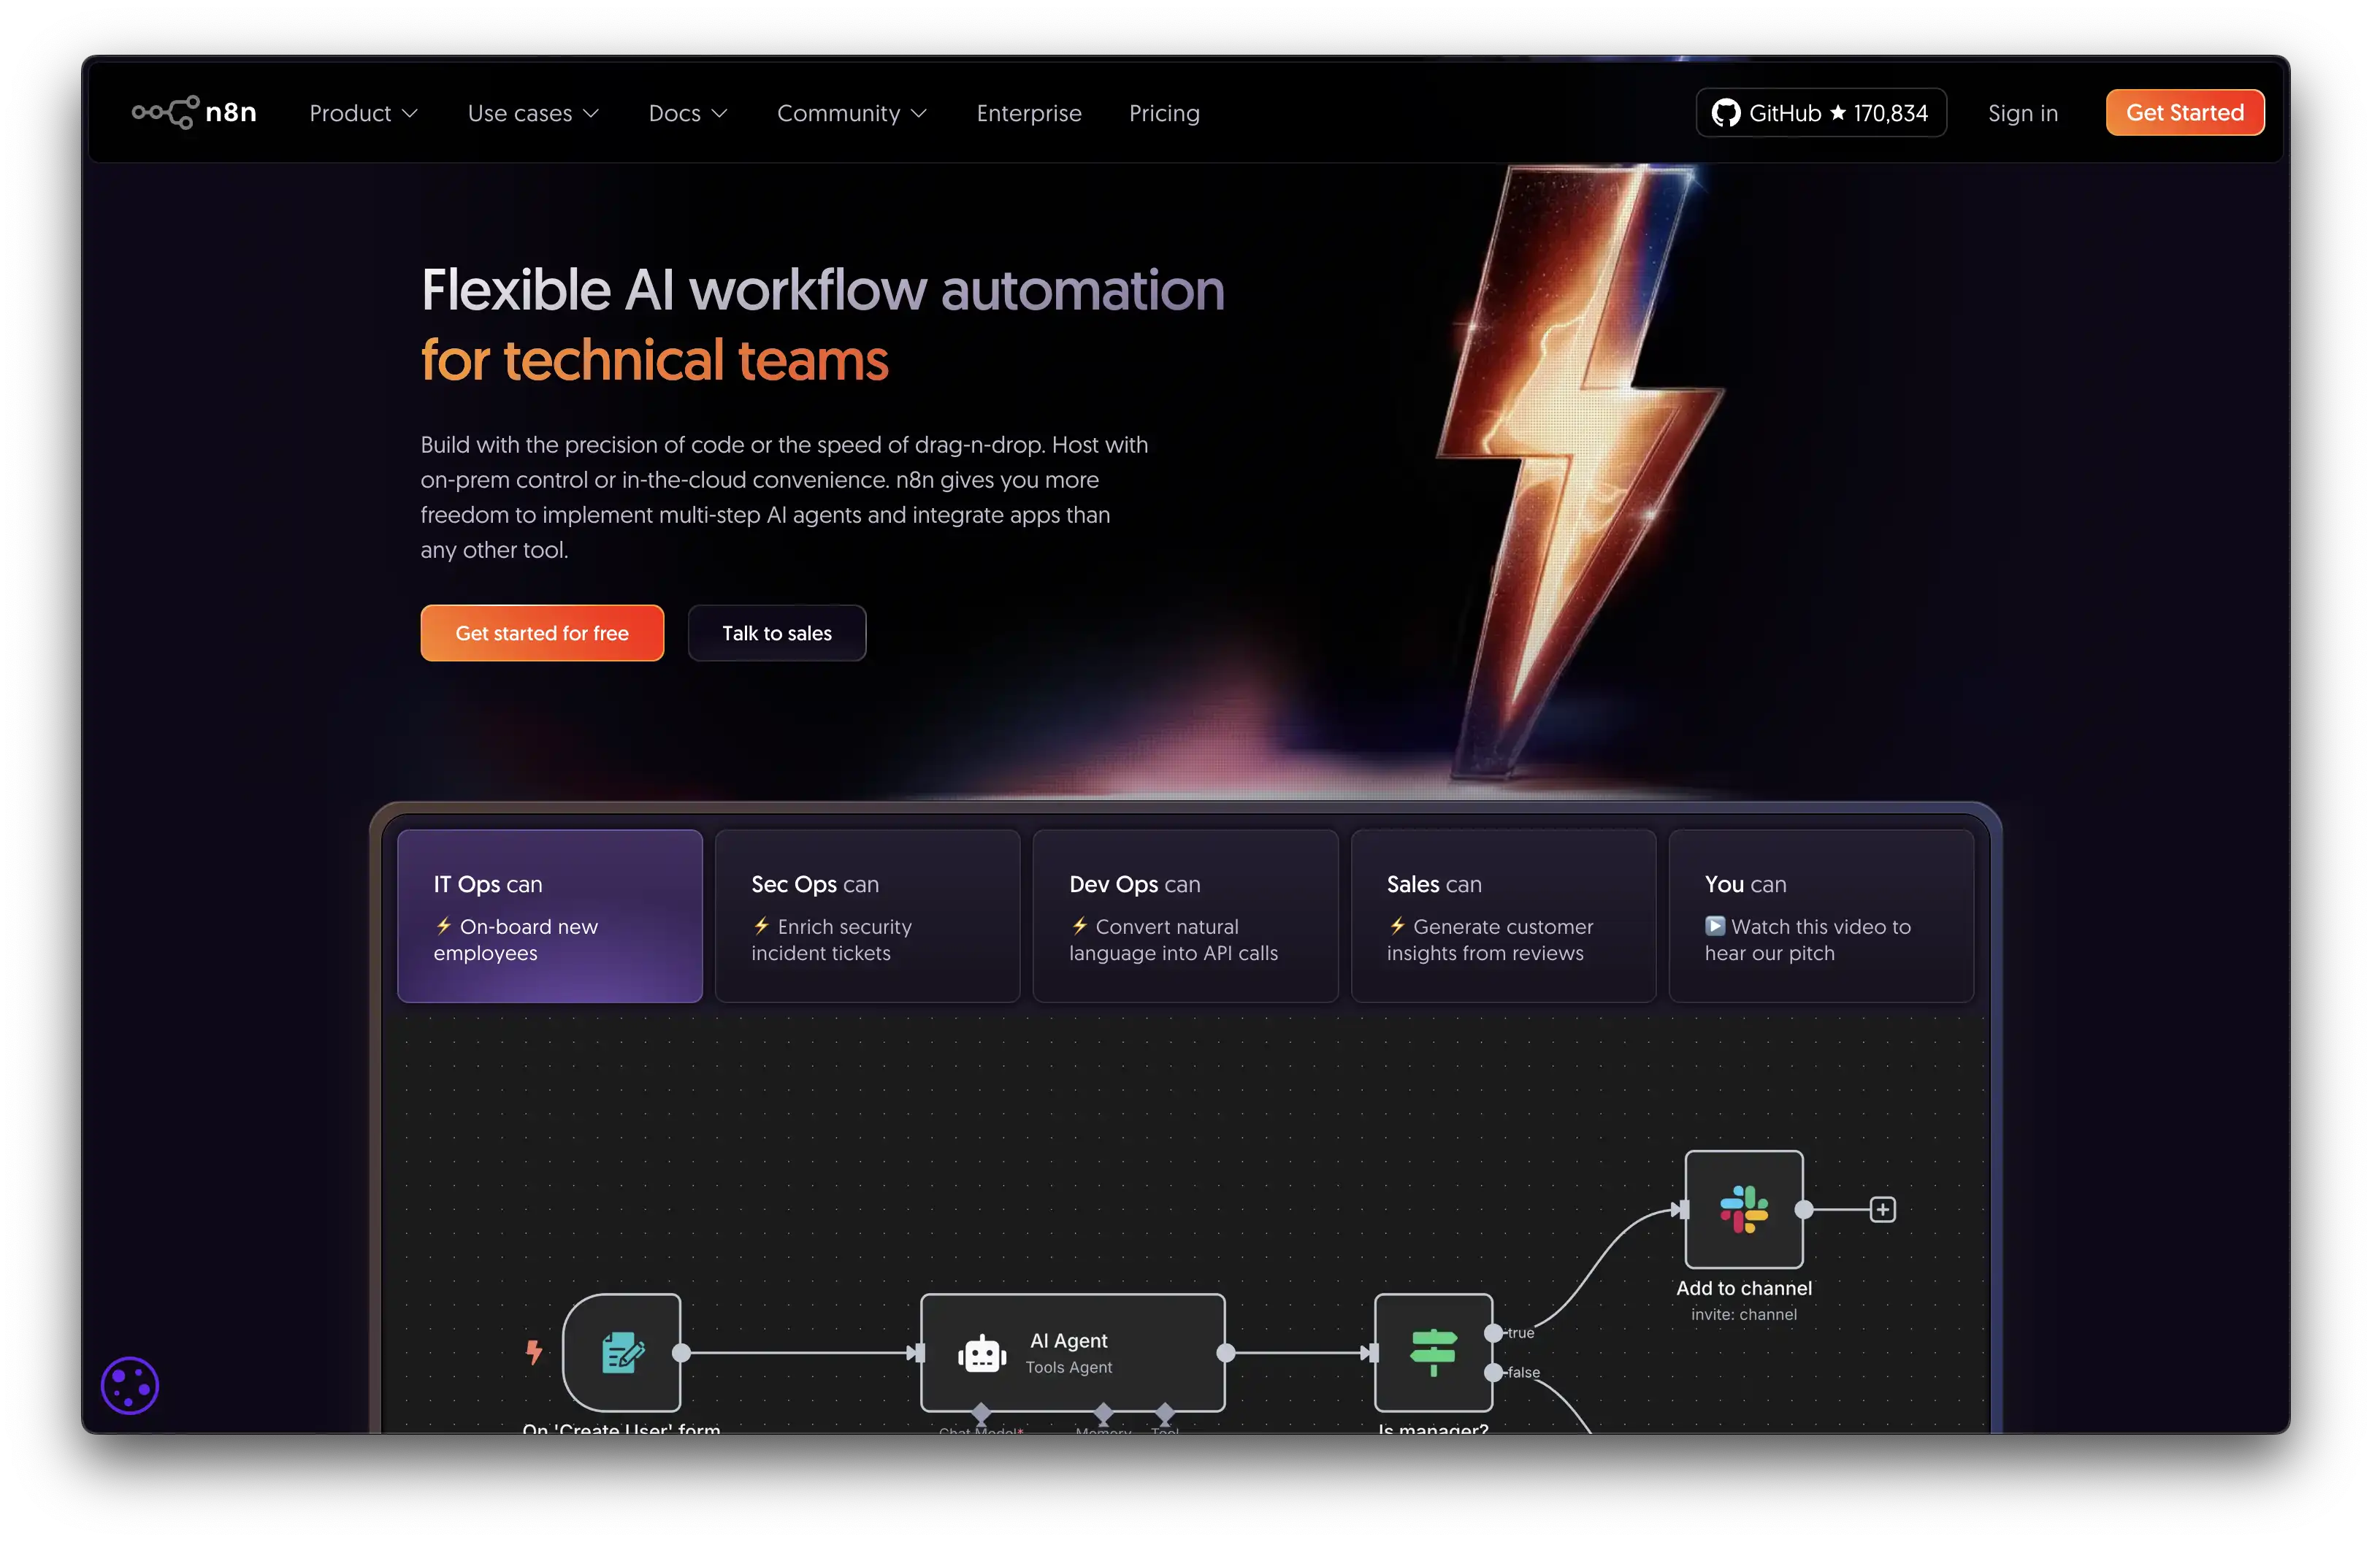The image size is (2372, 1542).
Task: Select the 'Create User' form trigger icon
Action: pos(622,1353)
